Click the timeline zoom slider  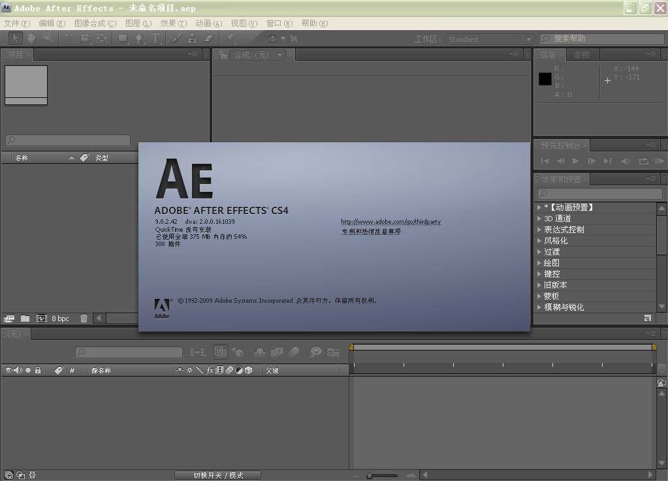tap(382, 475)
